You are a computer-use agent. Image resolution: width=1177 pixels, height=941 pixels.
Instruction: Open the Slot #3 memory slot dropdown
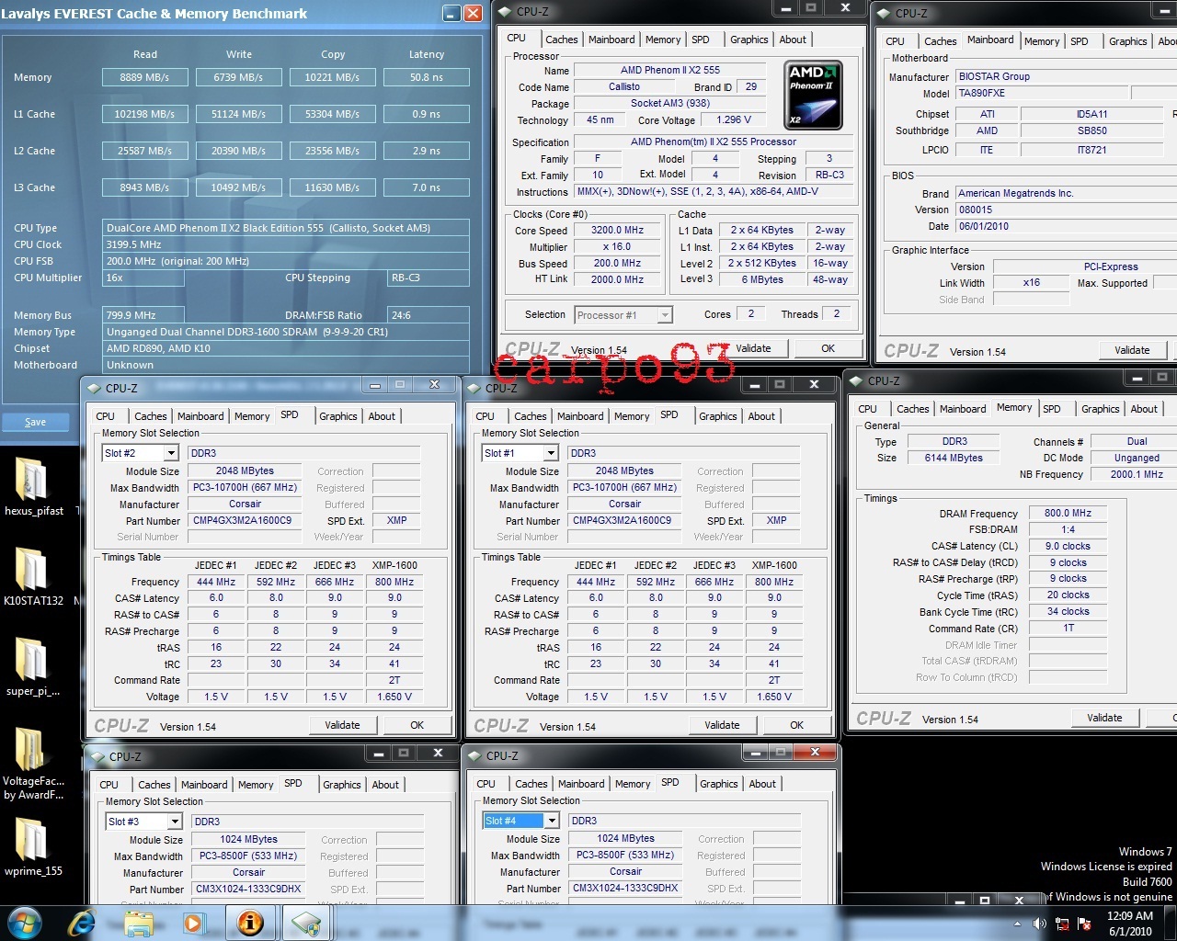(175, 822)
